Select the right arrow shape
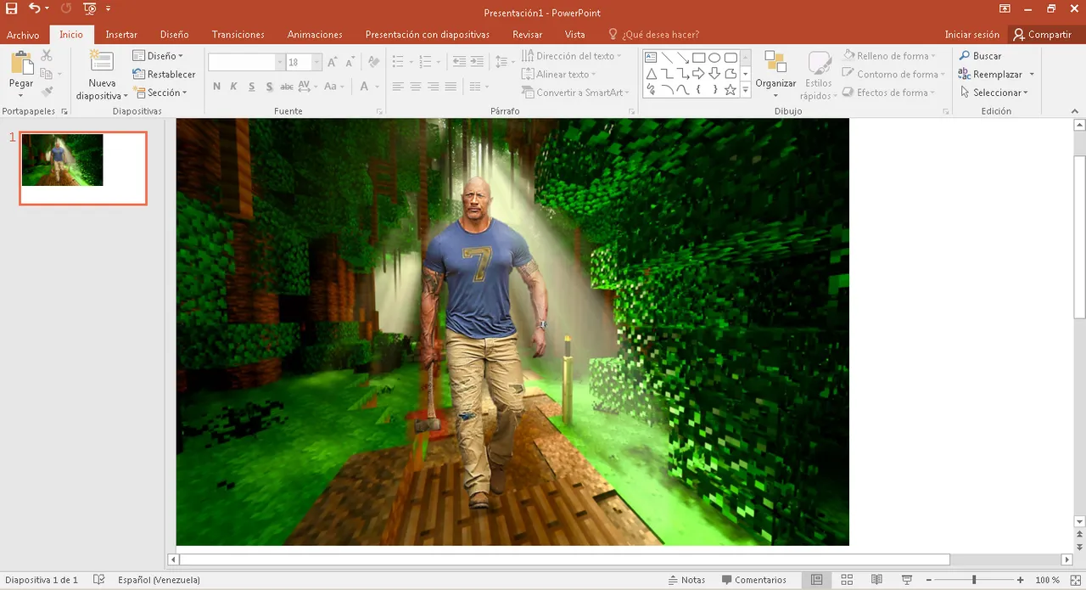This screenshot has height=590, width=1086. (698, 74)
